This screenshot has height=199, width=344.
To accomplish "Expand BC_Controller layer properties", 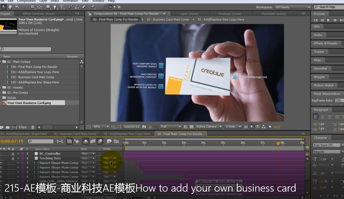I will (18, 154).
